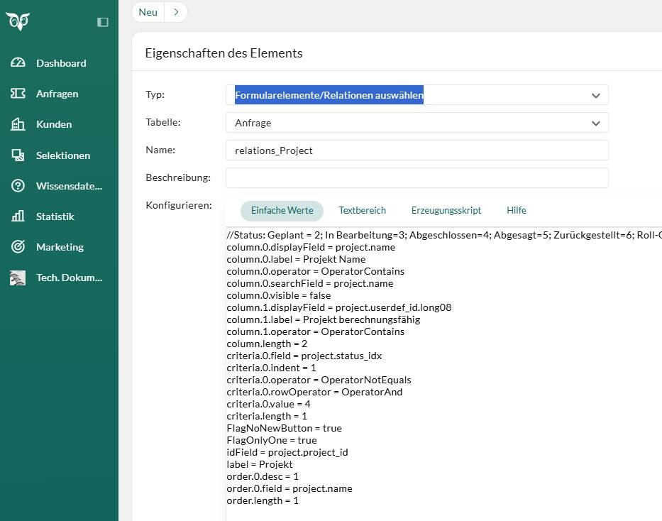Open the Tabelle dropdown showing Anfrage
Viewport: 662px width, 521px height.
(417, 123)
